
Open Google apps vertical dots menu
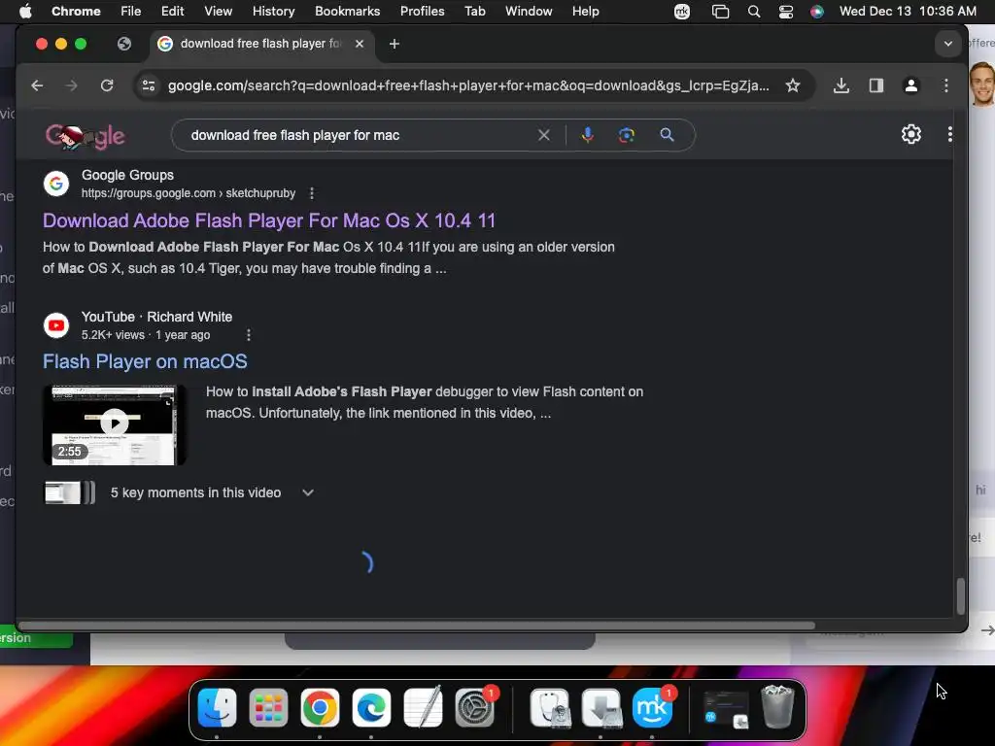(x=949, y=134)
